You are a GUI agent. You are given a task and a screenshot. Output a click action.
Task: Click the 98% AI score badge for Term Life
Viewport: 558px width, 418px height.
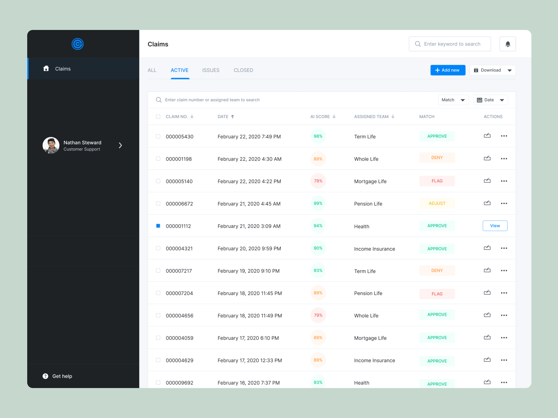318,136
